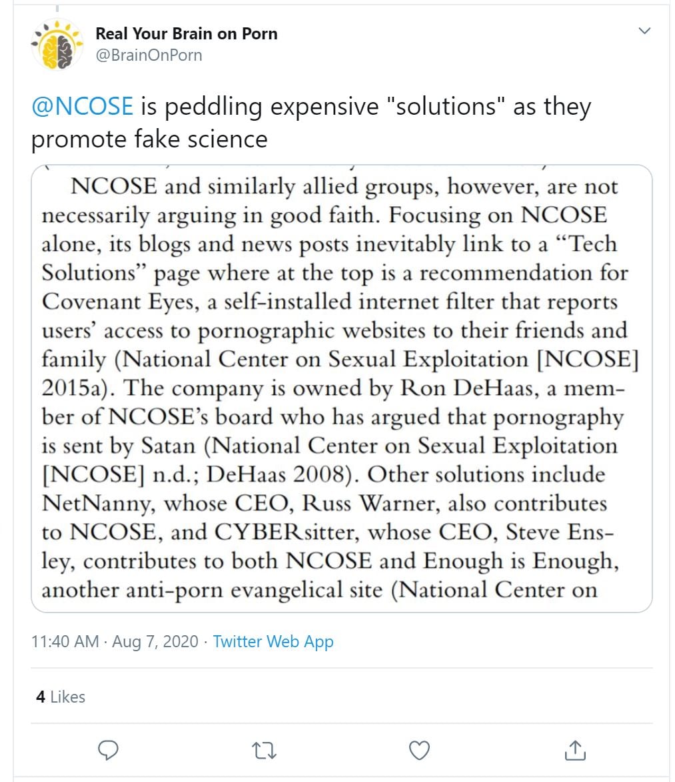Click the Twitter Web App link
Screen dimensions: 675x782
273,642
